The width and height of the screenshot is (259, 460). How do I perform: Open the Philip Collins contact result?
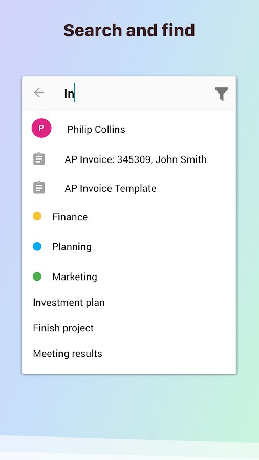(129, 129)
